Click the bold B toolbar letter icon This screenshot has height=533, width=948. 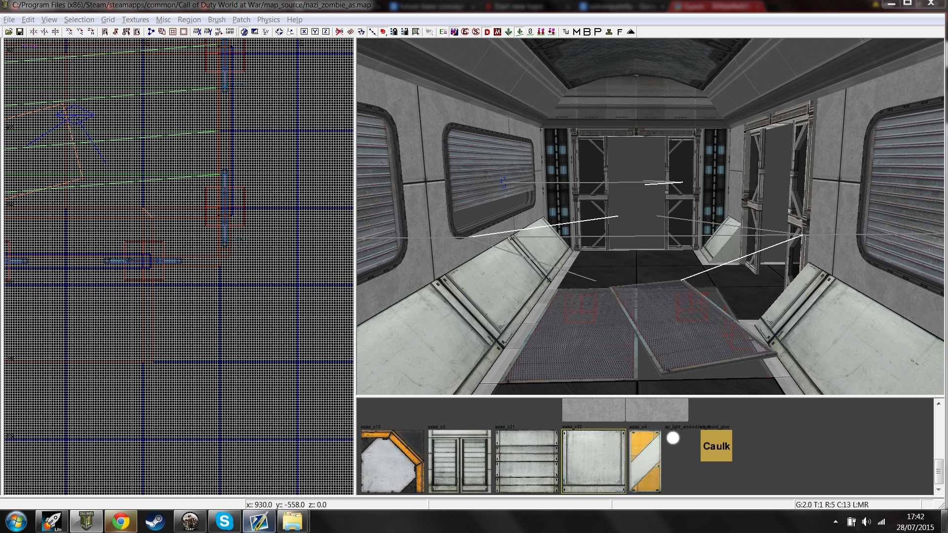click(587, 32)
